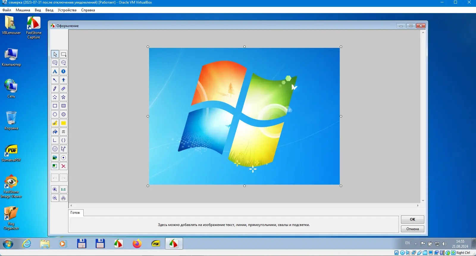
Task: Click the volume speaker tray icon
Action: point(444,244)
